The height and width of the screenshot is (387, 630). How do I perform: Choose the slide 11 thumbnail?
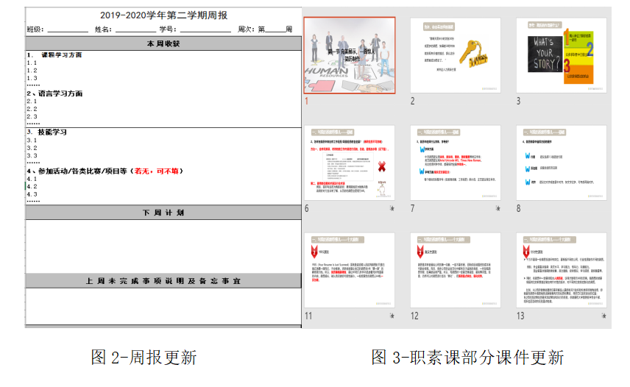pos(350,270)
